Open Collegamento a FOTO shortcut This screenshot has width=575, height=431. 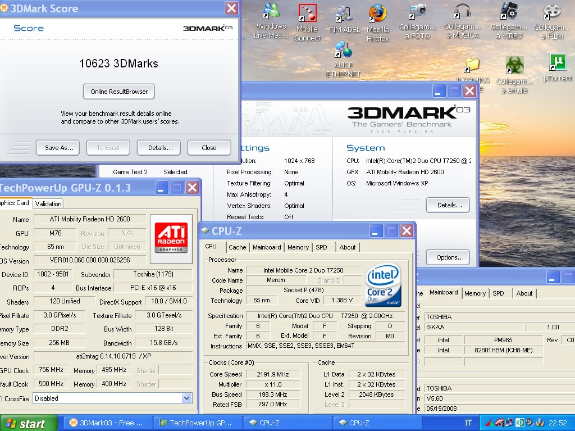417,21
